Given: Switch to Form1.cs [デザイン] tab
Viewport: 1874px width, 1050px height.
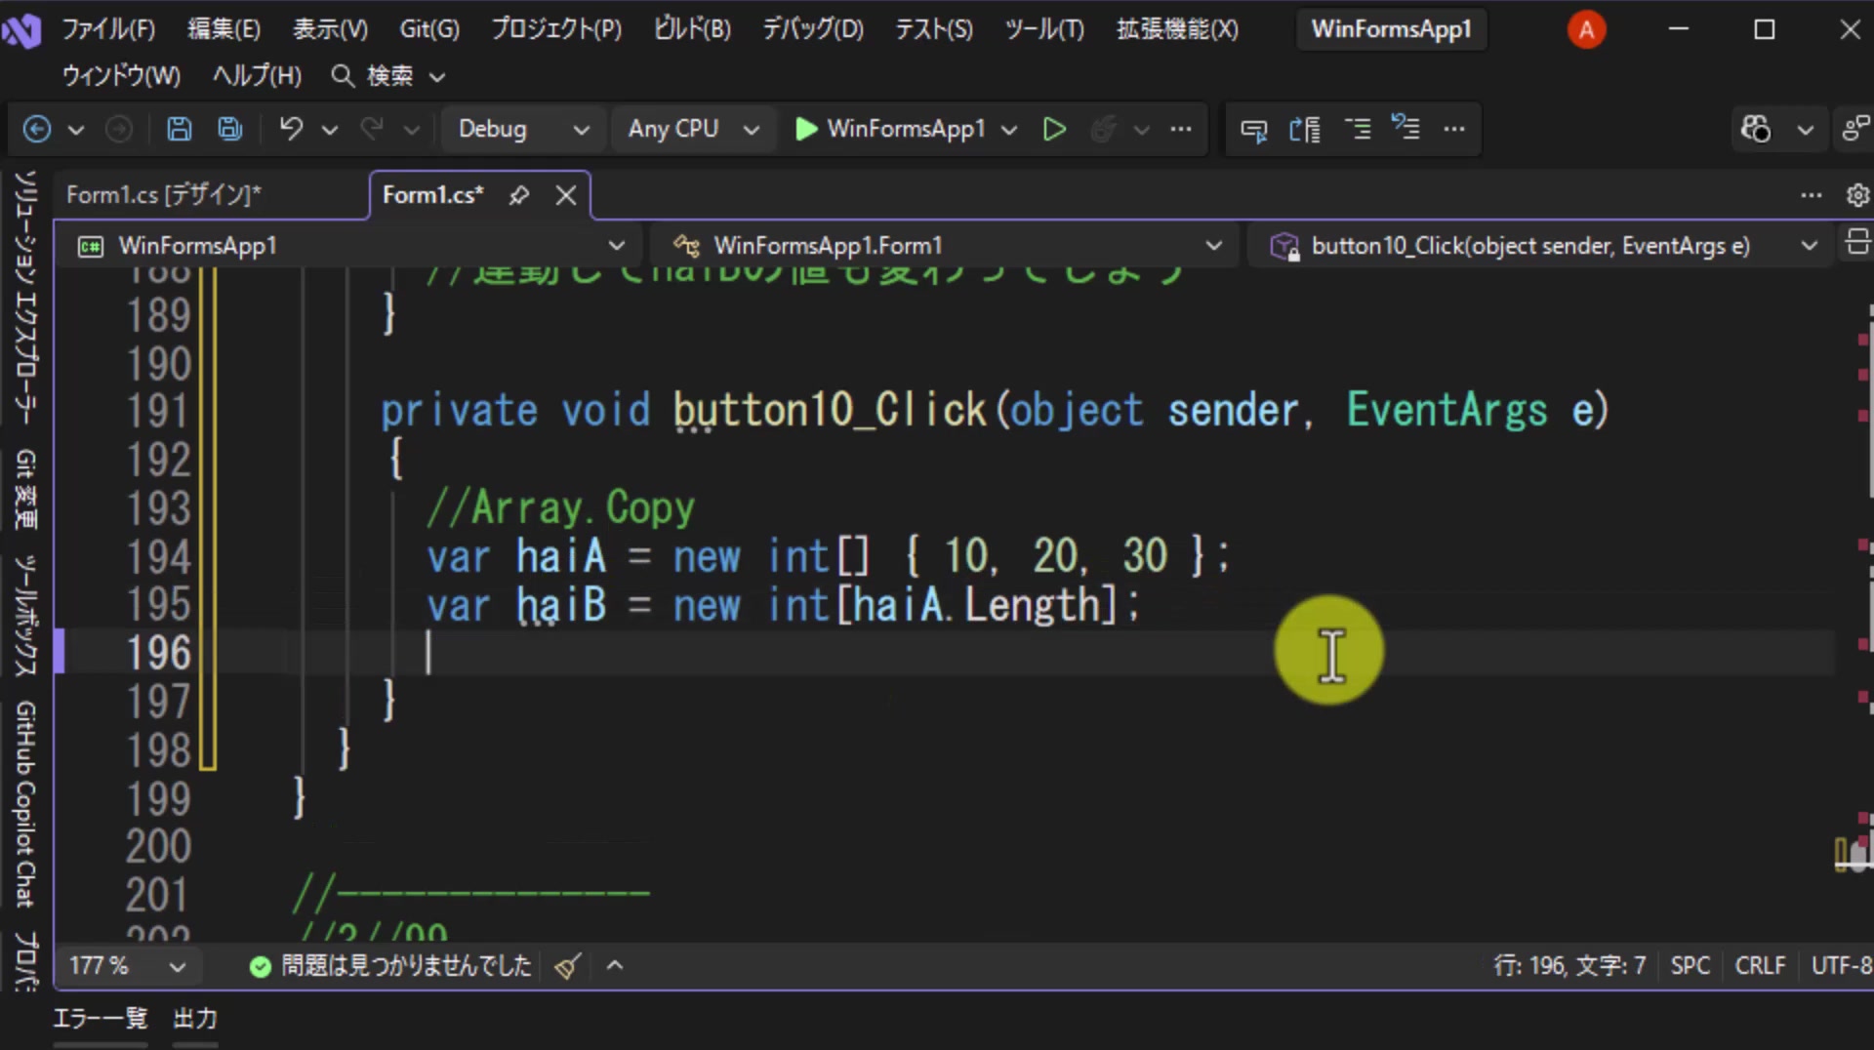Looking at the screenshot, I should tap(164, 195).
